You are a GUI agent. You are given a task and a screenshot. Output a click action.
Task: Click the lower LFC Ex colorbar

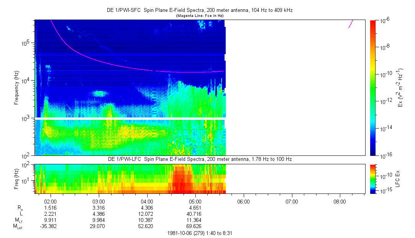click(373, 178)
